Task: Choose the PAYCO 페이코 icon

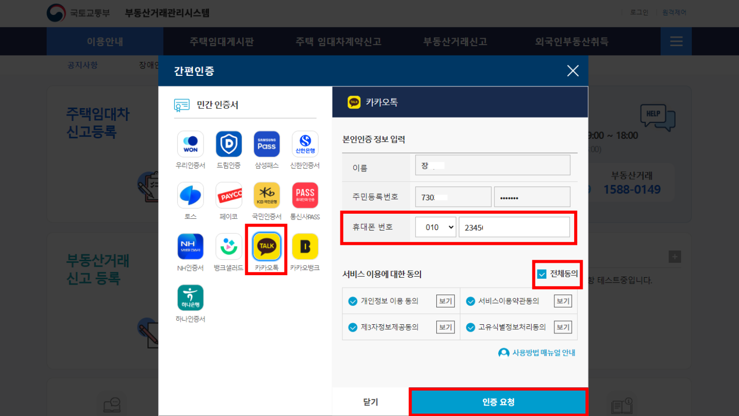Action: 229,195
